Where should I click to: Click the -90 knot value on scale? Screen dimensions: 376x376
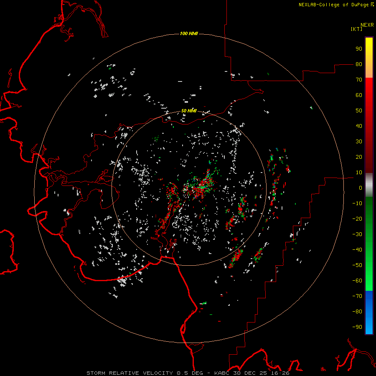tap(357, 327)
